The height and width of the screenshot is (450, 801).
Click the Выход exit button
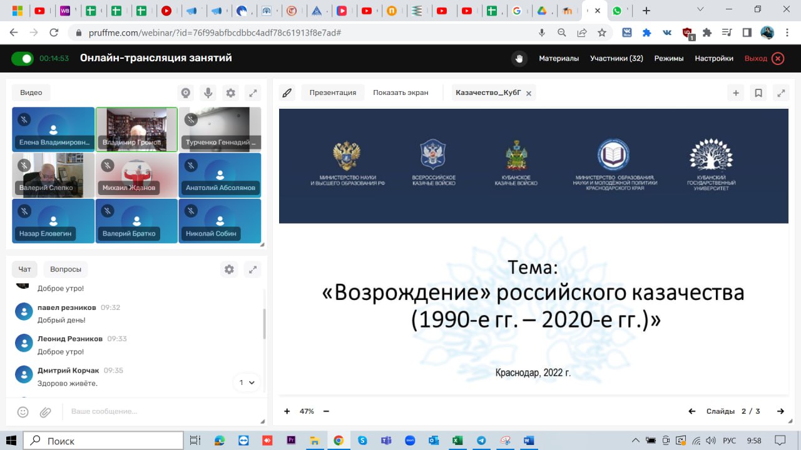coord(764,59)
